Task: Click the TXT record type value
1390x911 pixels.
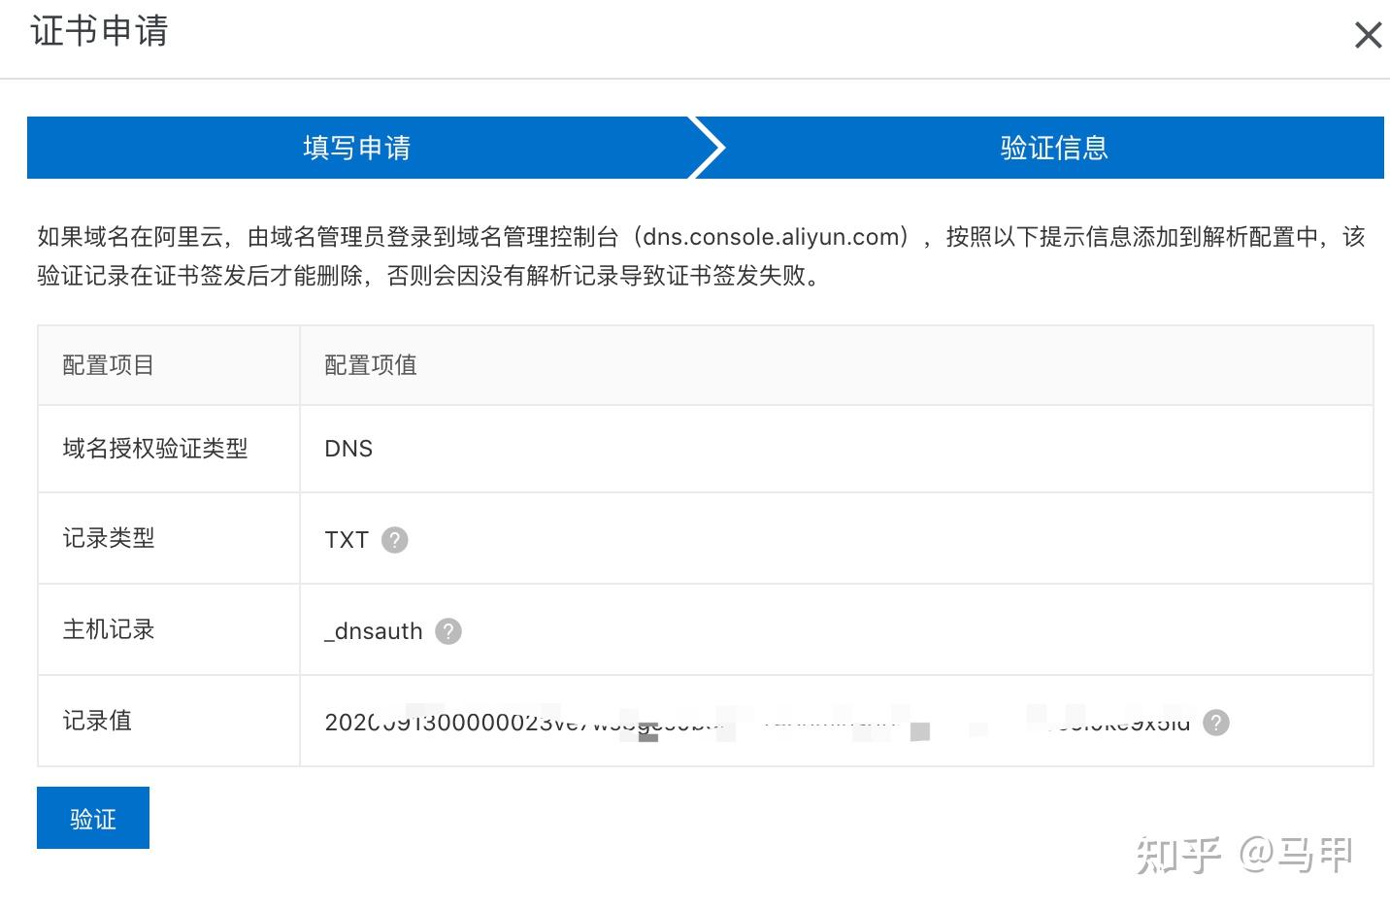Action: tap(347, 540)
